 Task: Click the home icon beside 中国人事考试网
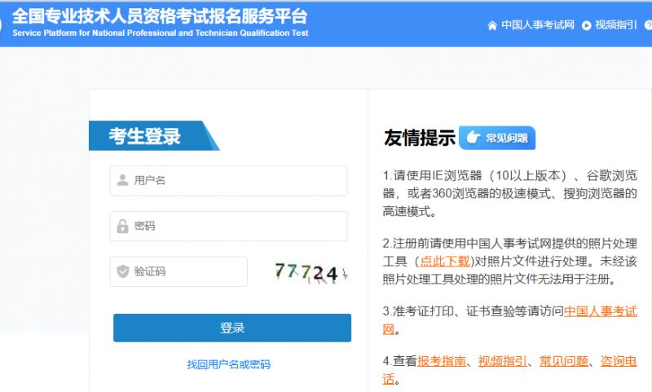tap(492, 26)
